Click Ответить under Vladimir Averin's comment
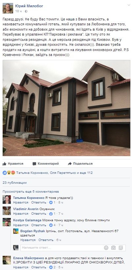 (x=39, y=214)
